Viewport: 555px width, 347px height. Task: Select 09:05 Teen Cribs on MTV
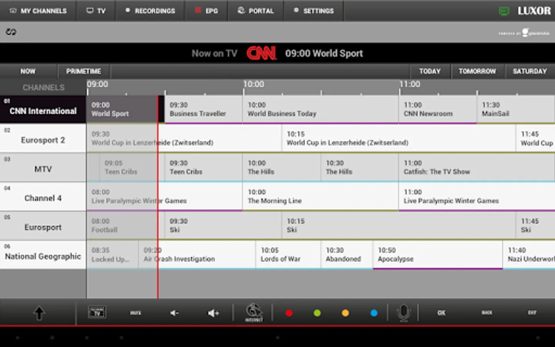(x=132, y=167)
